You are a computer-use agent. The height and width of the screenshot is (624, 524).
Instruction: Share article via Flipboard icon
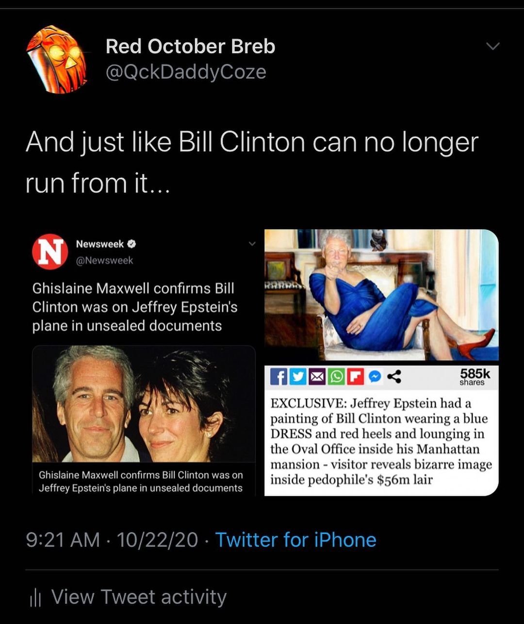pyautogui.click(x=356, y=377)
